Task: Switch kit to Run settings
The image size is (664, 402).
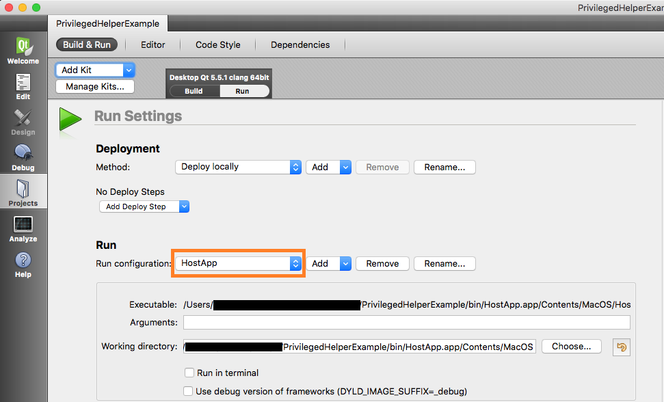Action: 243,91
